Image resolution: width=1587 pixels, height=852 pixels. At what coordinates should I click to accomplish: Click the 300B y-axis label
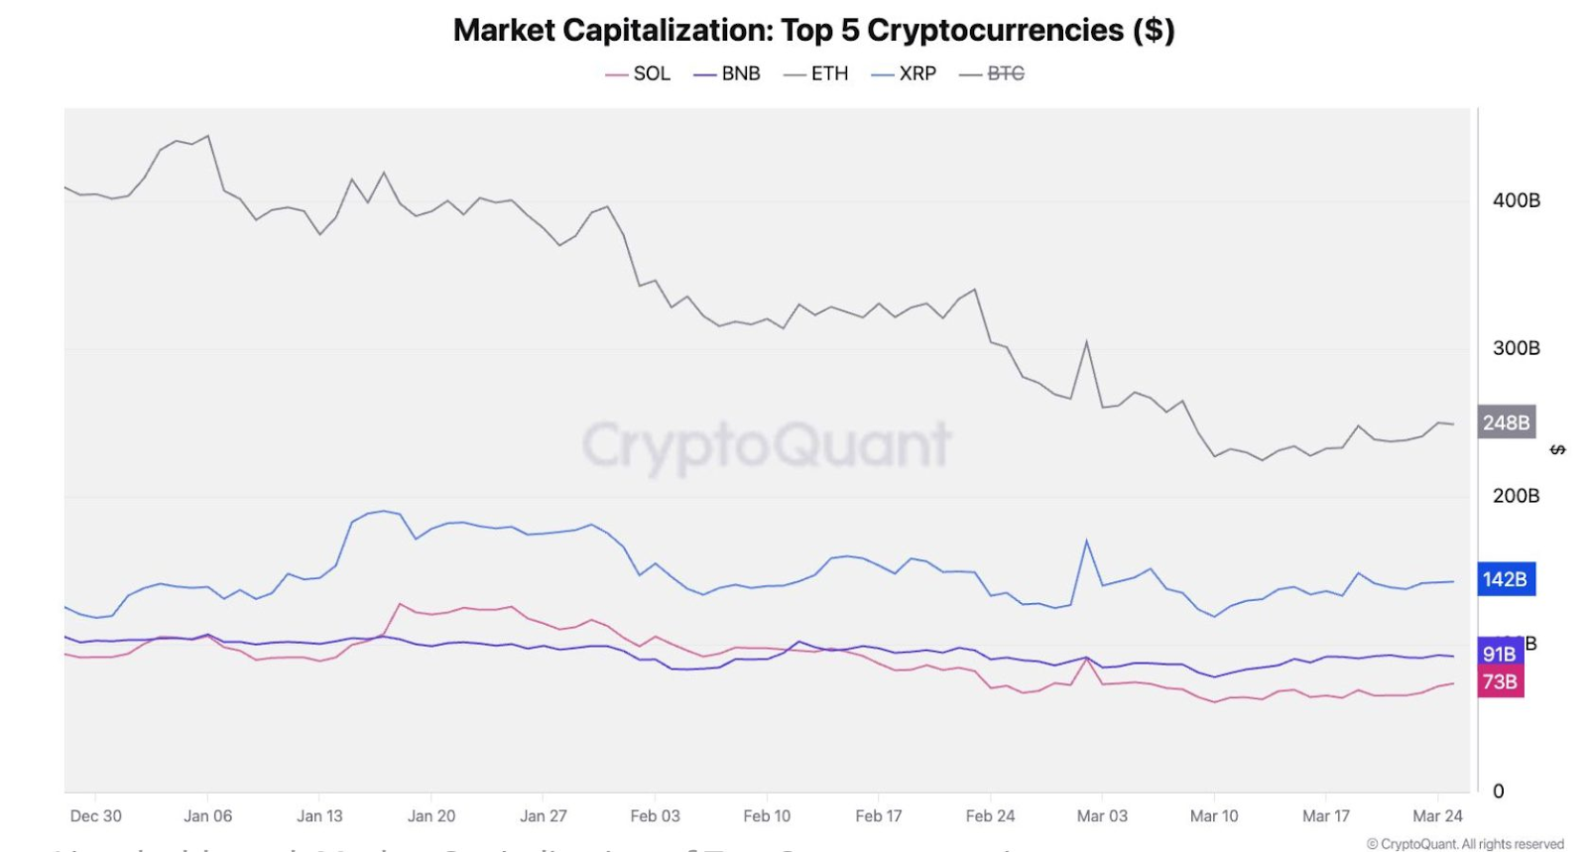coord(1516,348)
